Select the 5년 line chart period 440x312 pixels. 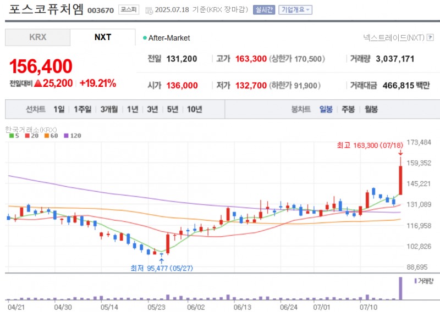173,109
